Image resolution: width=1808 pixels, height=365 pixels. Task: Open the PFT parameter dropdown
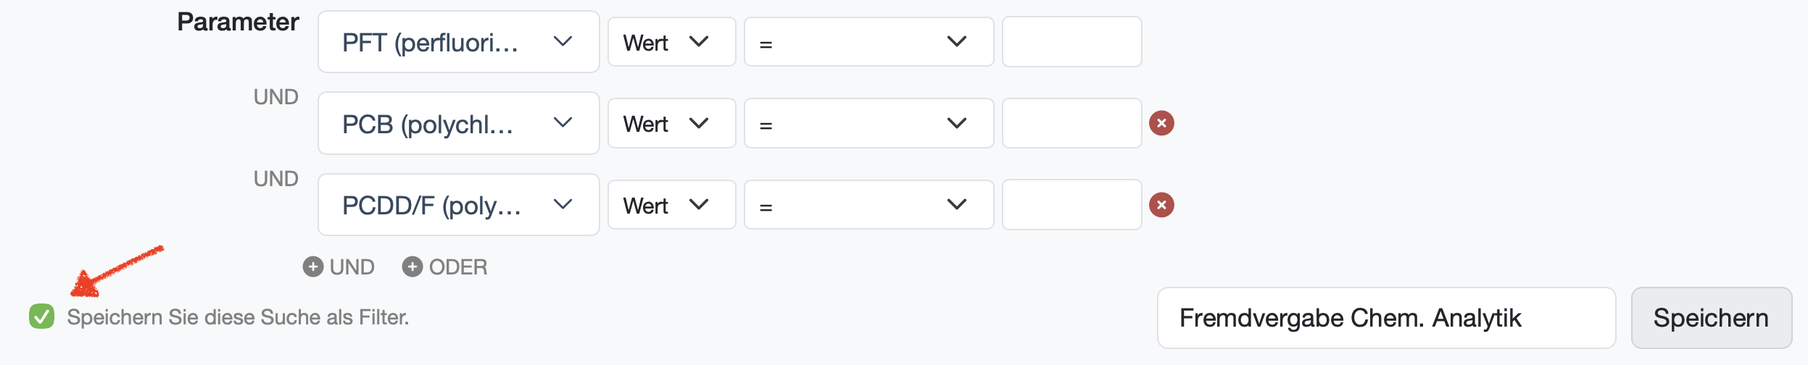tap(458, 42)
